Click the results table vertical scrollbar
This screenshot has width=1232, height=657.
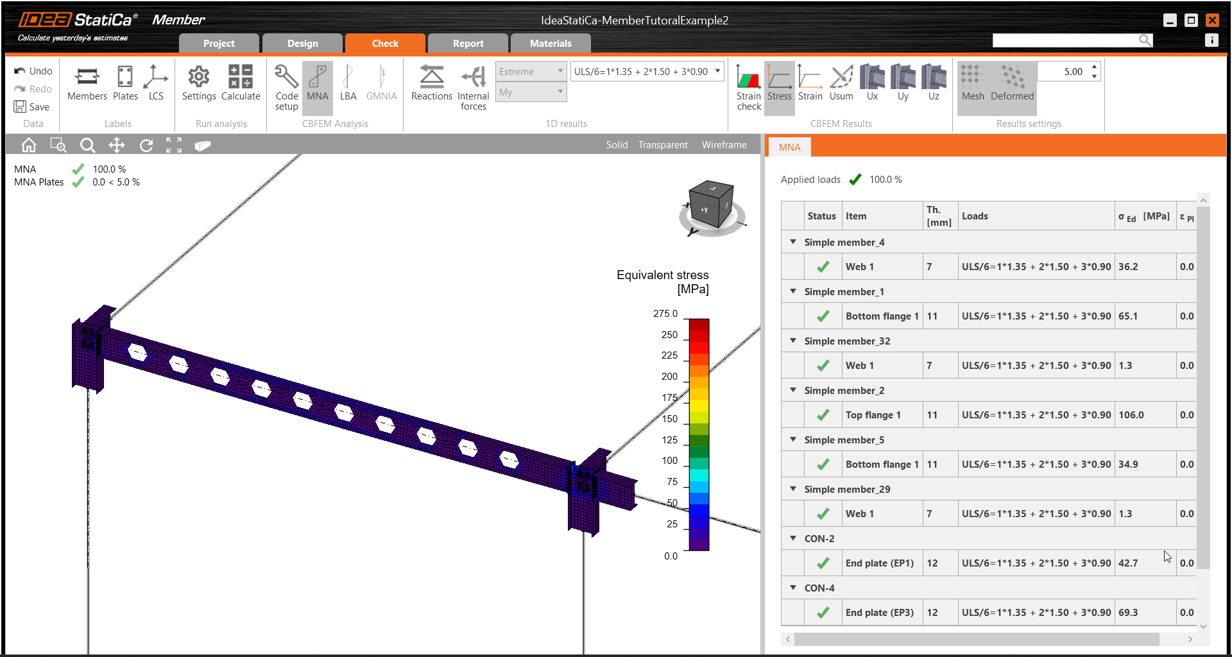[1203, 388]
